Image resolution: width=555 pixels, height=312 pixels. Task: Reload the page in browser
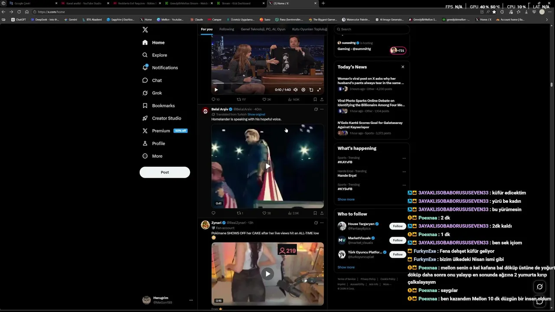point(19,12)
